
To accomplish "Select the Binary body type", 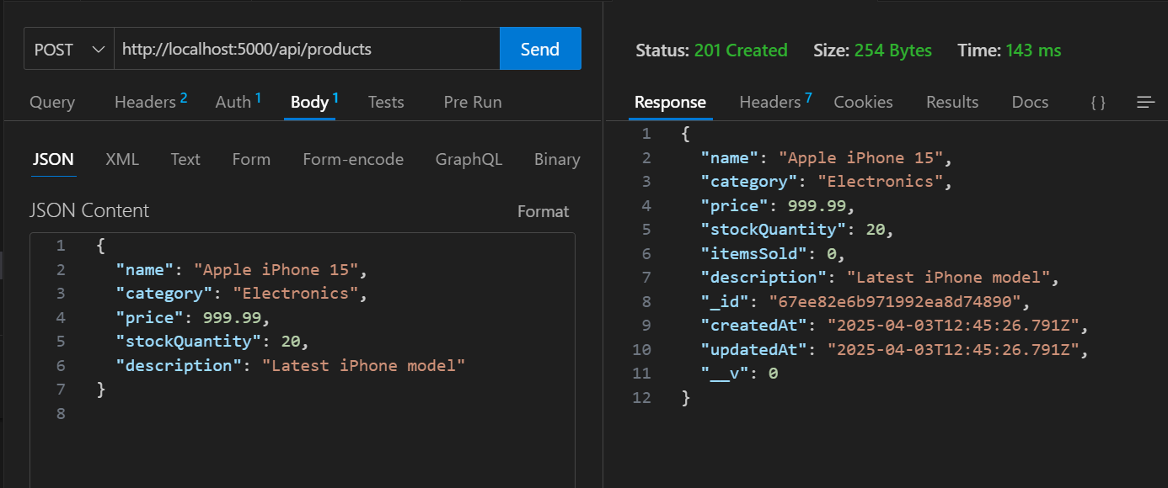I will pyautogui.click(x=557, y=159).
